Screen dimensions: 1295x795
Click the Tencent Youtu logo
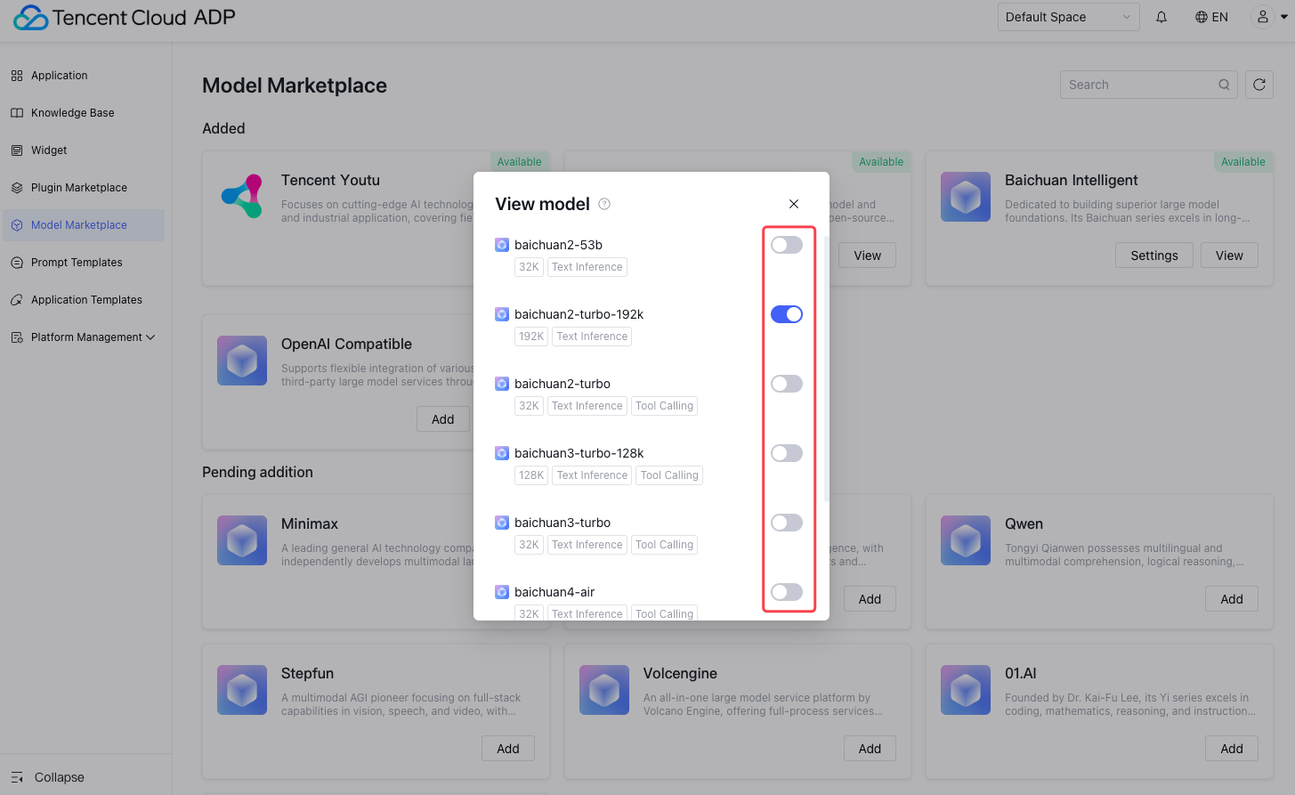tap(242, 196)
